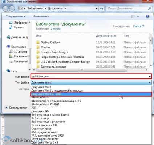Click the Forward navigation arrow button

12,9
